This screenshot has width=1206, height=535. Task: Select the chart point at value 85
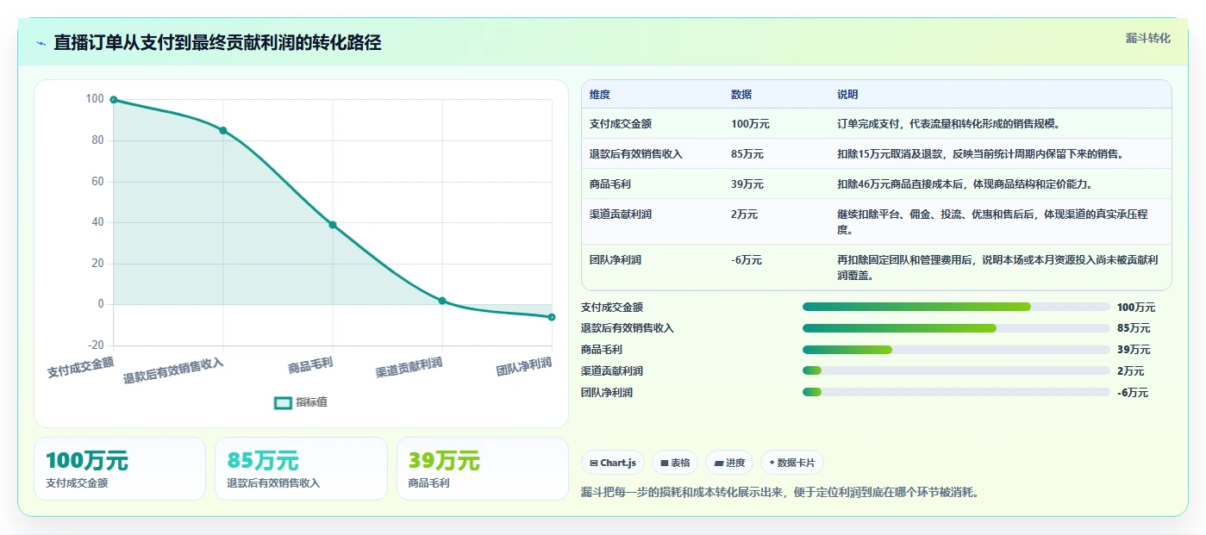coord(223,130)
